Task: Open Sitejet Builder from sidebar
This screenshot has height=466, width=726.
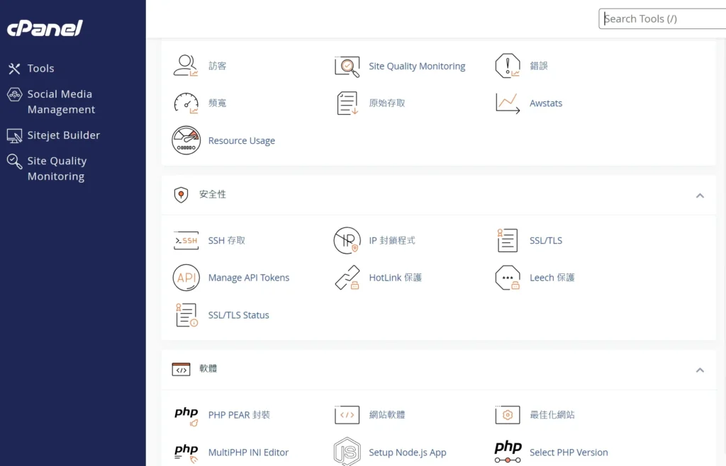Action: (63, 135)
